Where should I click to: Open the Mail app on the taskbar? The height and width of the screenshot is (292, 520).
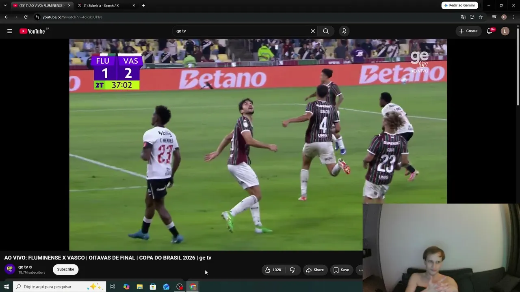(166, 287)
